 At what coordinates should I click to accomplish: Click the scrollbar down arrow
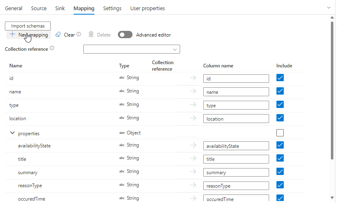(x=332, y=198)
